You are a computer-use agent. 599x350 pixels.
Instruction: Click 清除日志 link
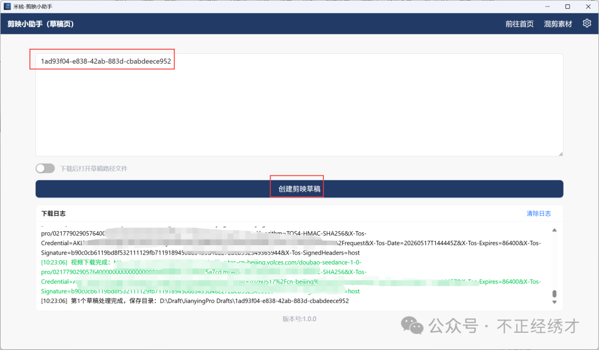click(539, 214)
